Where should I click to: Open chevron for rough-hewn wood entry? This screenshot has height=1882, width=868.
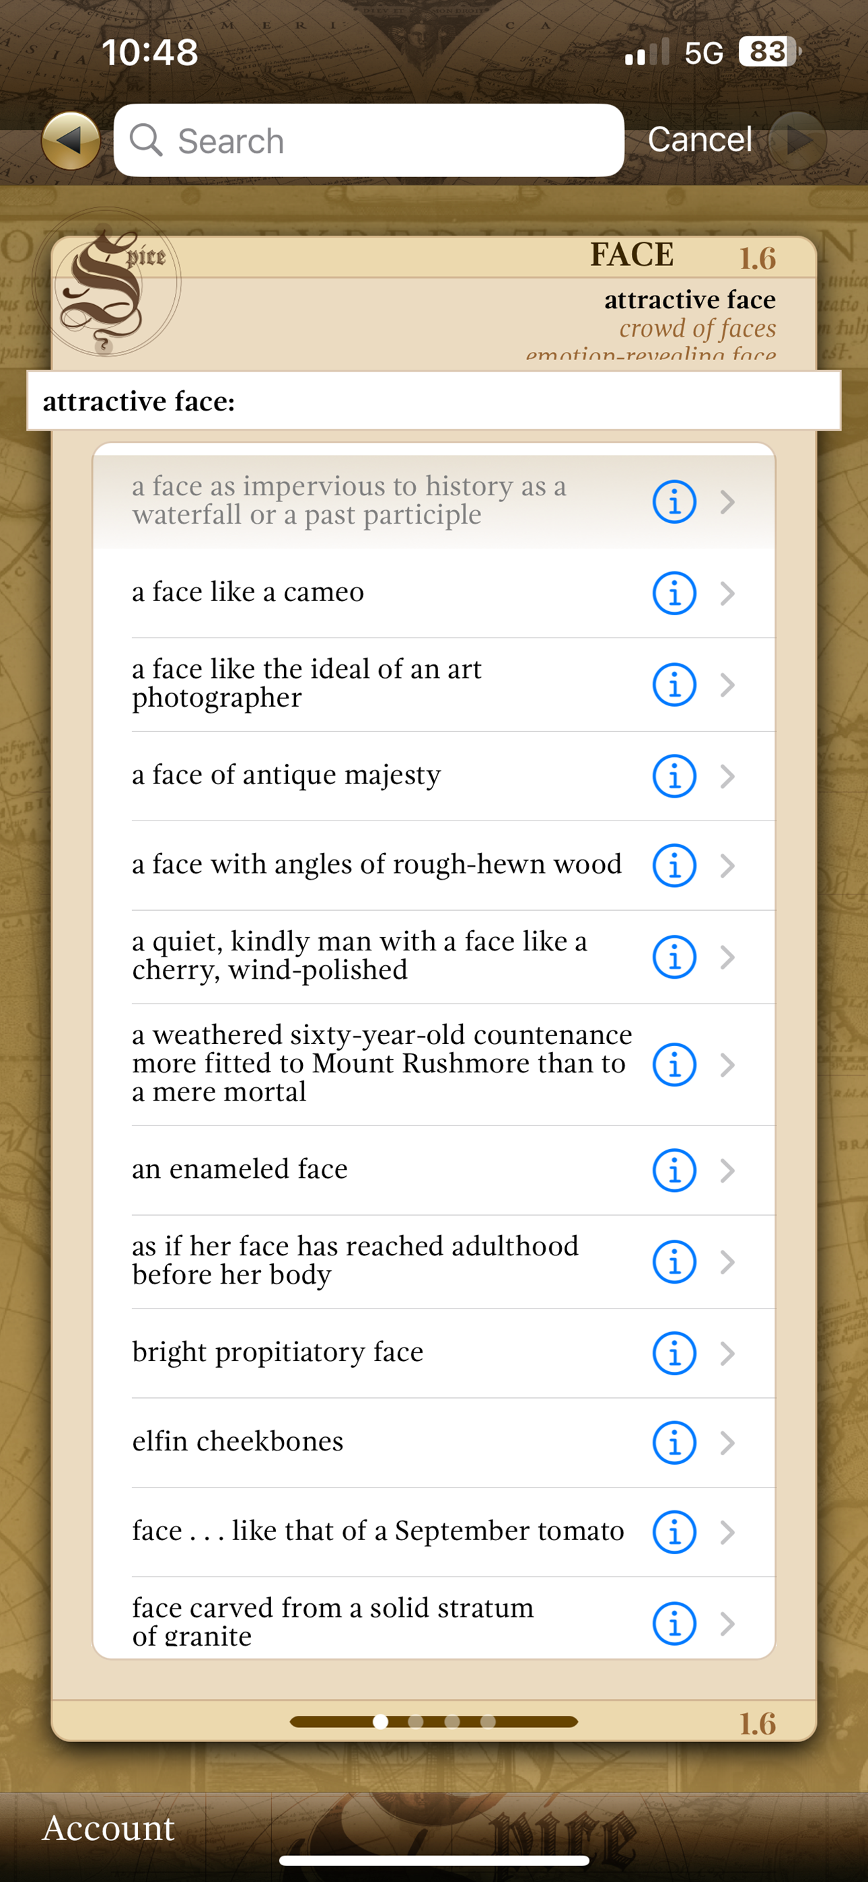(727, 866)
